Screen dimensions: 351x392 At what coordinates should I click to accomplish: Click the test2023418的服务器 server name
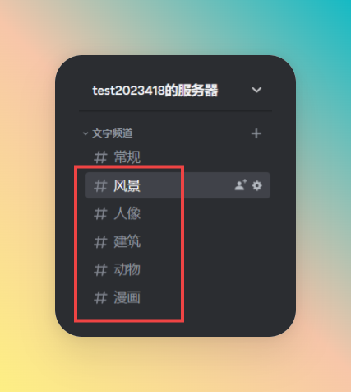[x=155, y=91]
